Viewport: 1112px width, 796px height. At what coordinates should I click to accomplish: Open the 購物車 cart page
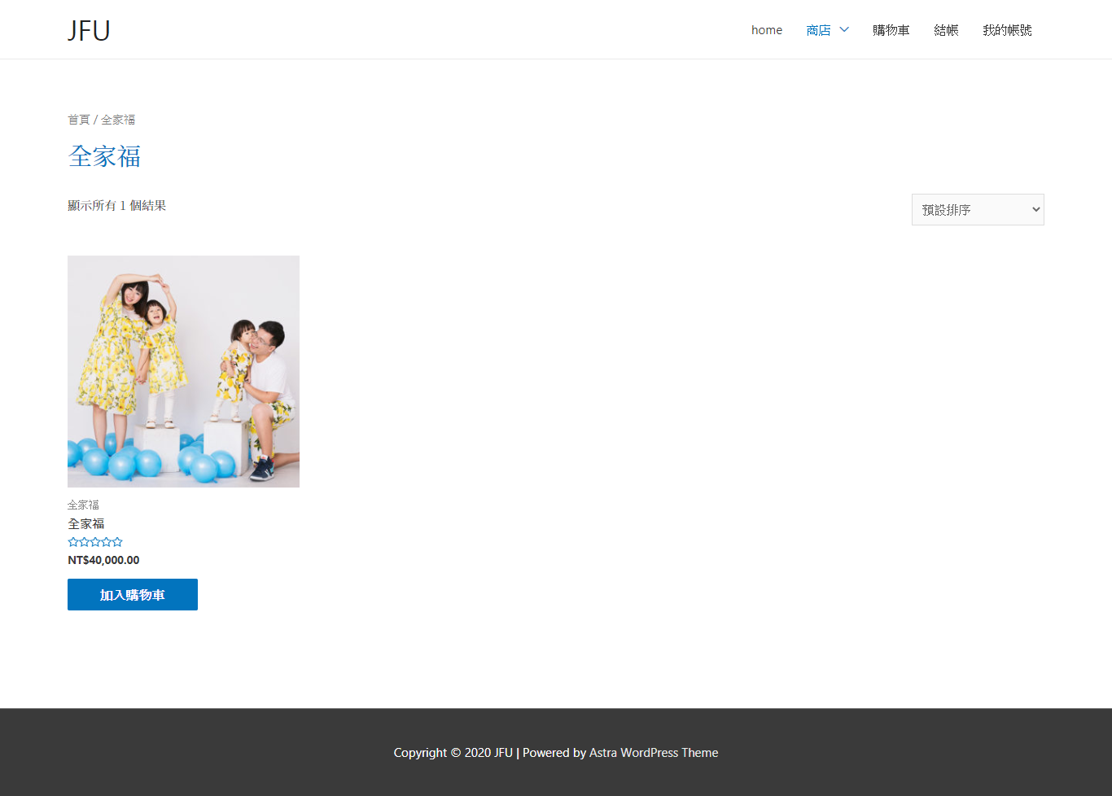(891, 30)
